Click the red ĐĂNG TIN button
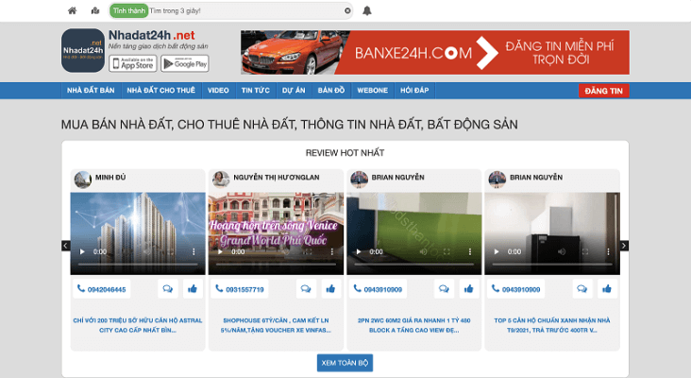 (x=604, y=91)
